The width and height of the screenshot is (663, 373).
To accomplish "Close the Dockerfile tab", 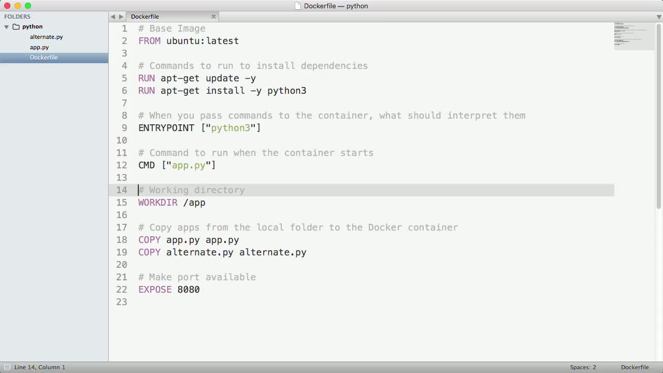I will tap(213, 17).
